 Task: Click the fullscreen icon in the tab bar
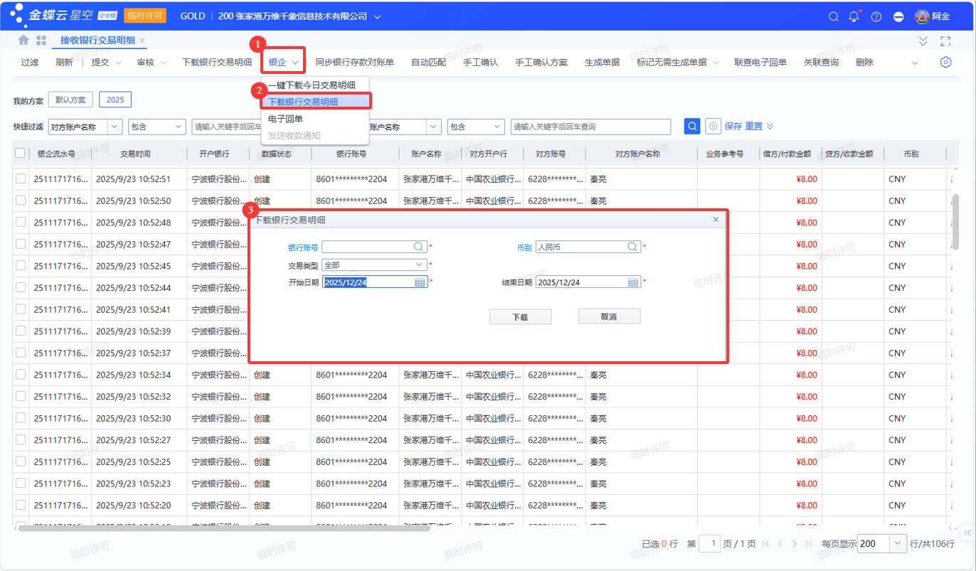(x=945, y=41)
